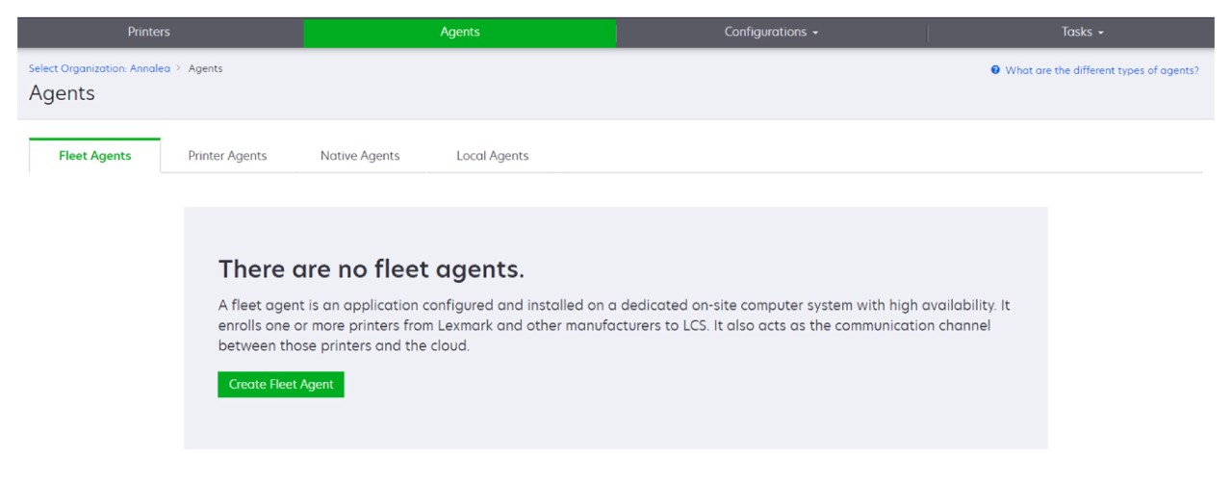This screenshot has height=482, width=1232.
Task: Click the Configurations caret arrow
Action: point(815,33)
